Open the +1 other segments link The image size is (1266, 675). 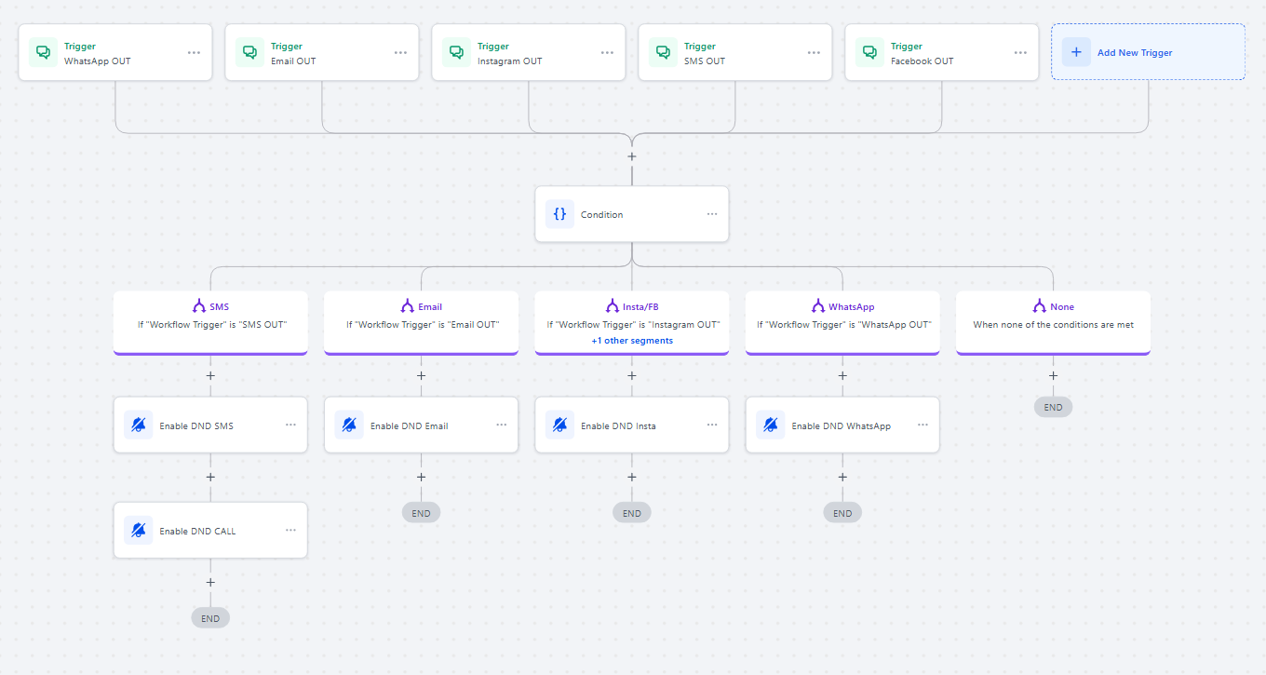tap(632, 341)
